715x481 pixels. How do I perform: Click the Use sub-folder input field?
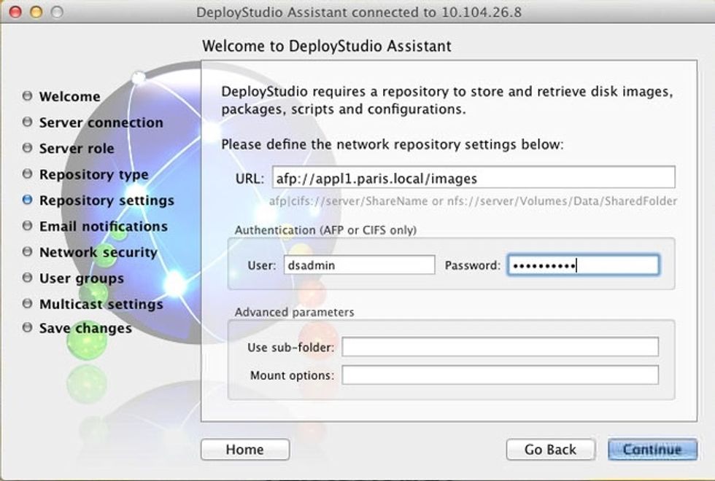coord(500,347)
